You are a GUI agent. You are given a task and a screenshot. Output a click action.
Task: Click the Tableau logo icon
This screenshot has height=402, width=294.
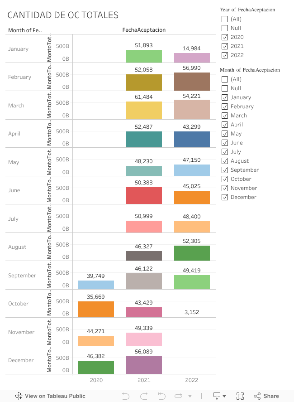tap(19, 396)
